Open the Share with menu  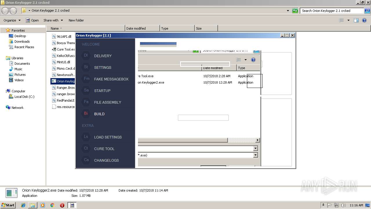coord(53,20)
